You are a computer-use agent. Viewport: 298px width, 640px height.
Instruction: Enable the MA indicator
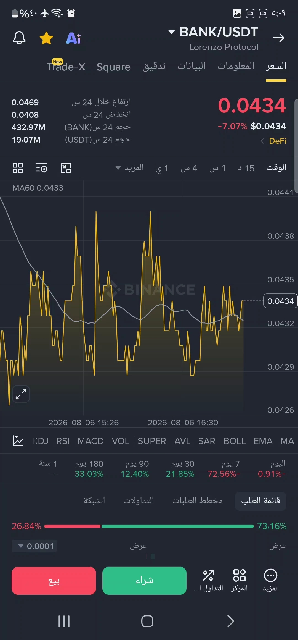pos(287,441)
